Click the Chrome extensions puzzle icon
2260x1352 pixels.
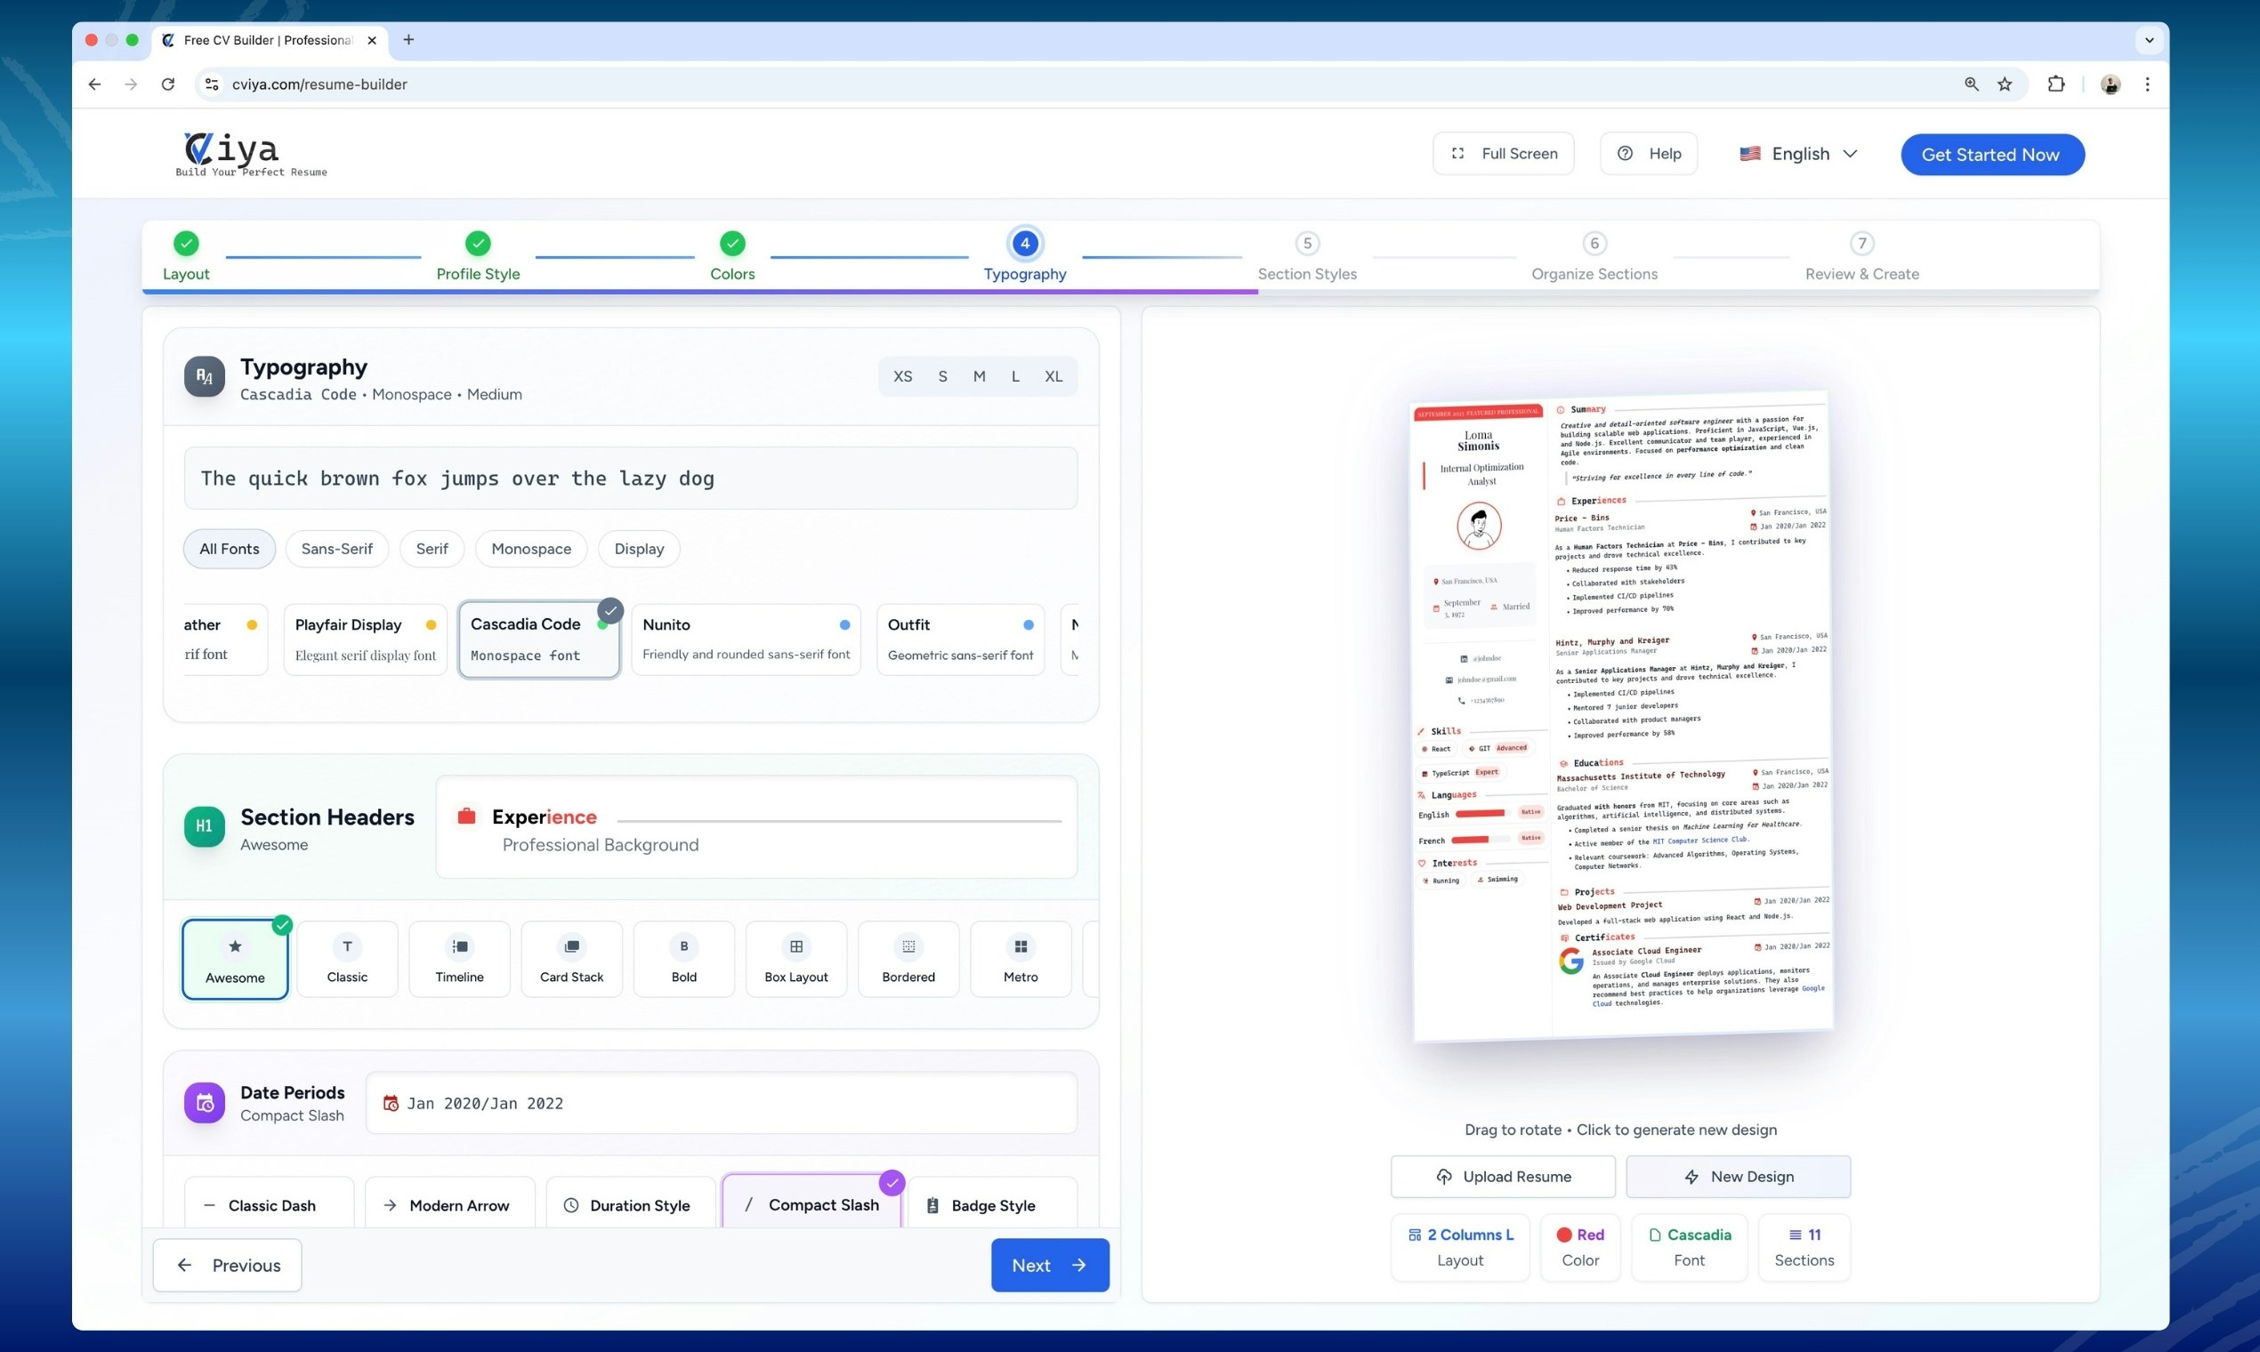(2056, 84)
